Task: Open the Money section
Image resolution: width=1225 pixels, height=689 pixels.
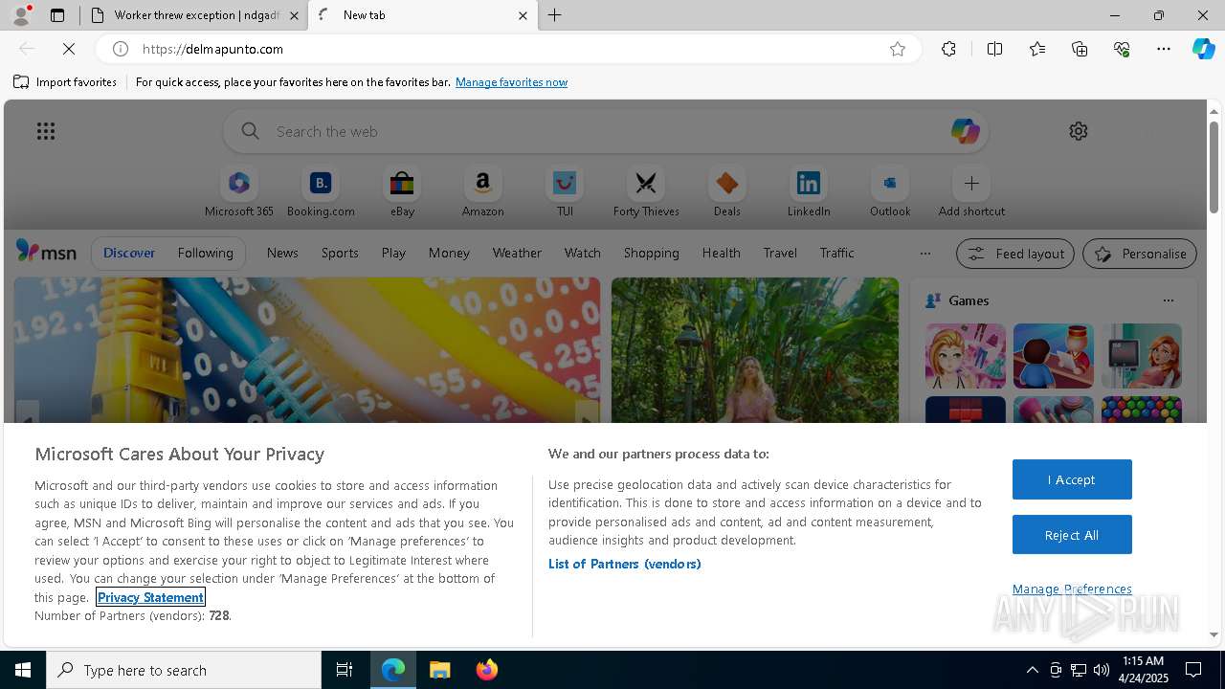Action: tap(449, 254)
